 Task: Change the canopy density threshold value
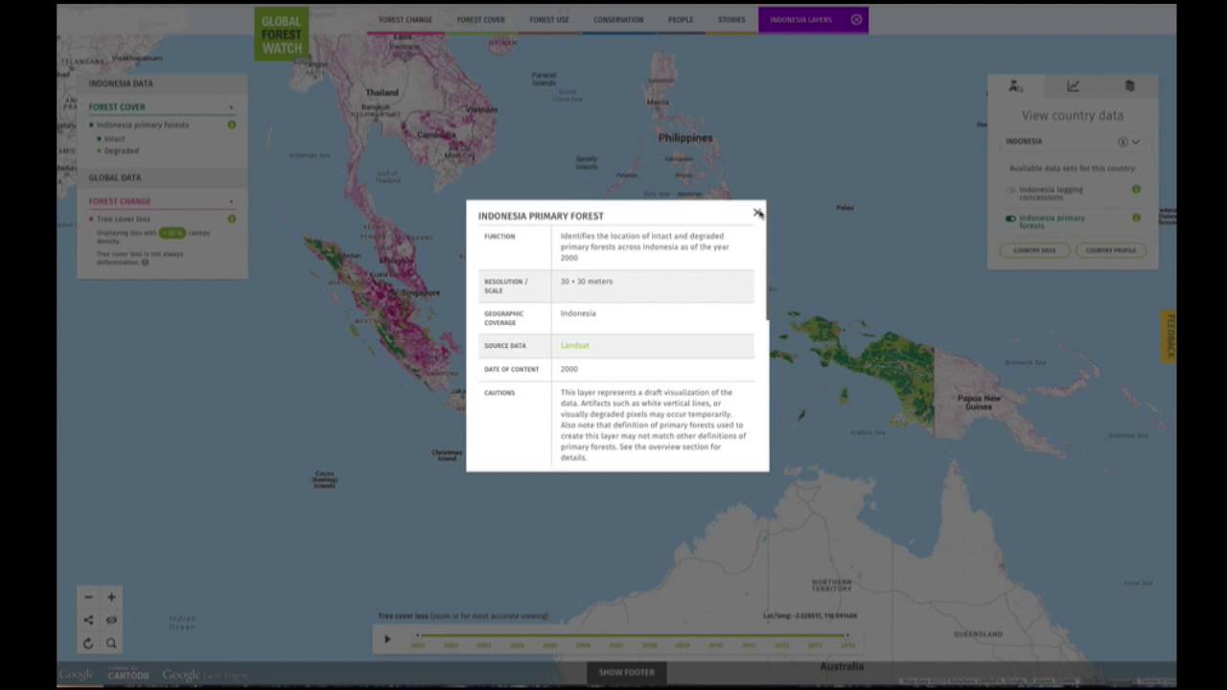(172, 233)
